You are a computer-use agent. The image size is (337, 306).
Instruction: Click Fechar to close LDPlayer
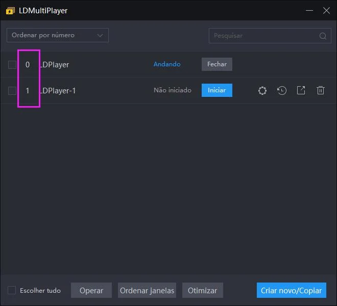216,64
